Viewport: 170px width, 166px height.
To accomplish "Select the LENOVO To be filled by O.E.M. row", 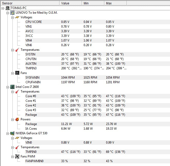I will pos(37,13).
